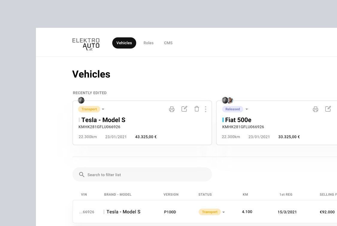The height and width of the screenshot is (226, 337).
Task: Sort by the 1st REG column header
Action: coord(286,195)
